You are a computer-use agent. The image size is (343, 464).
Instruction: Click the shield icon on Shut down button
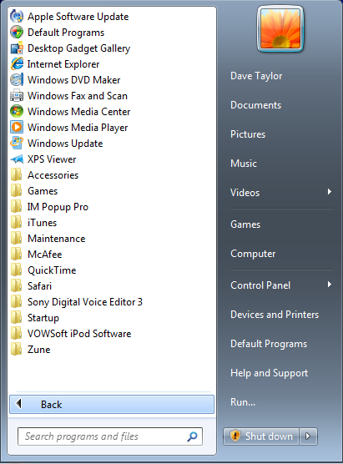235,436
